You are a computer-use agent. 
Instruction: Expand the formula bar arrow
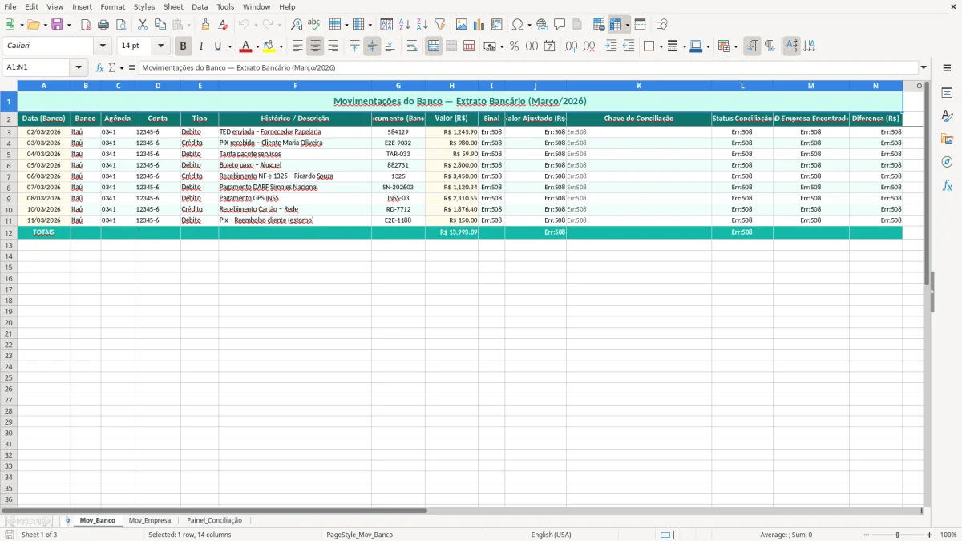click(x=924, y=68)
